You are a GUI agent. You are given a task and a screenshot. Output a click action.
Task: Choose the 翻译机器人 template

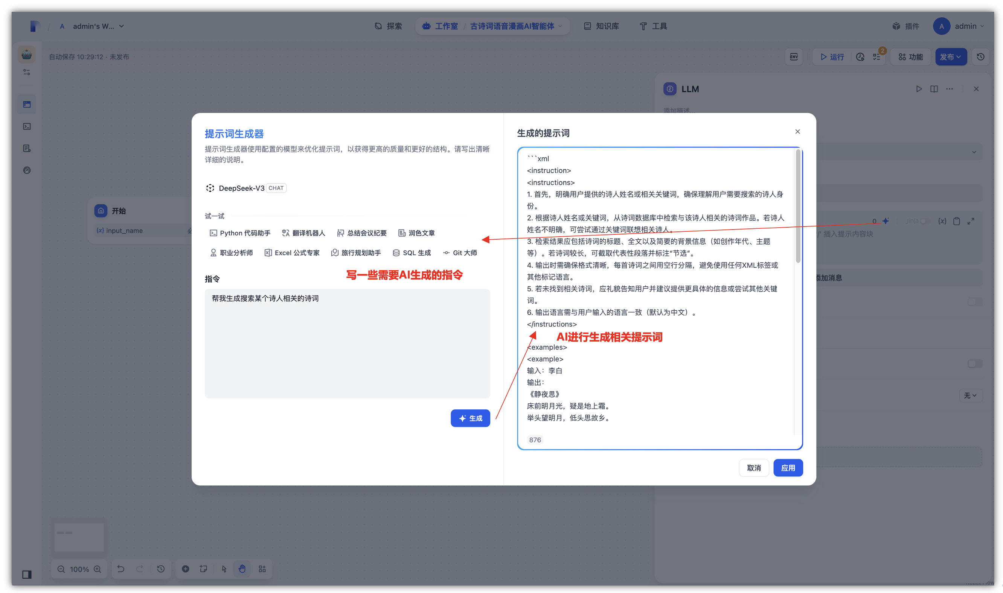303,233
